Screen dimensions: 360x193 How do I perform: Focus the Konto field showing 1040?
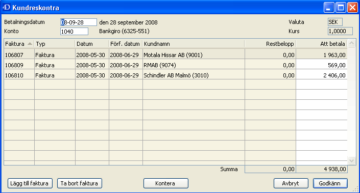74,32
